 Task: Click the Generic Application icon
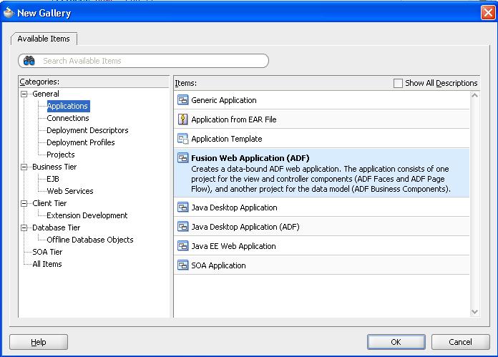coord(182,100)
